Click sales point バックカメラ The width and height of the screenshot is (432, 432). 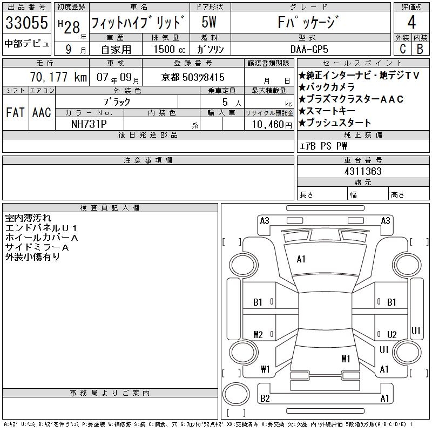click(x=327, y=87)
